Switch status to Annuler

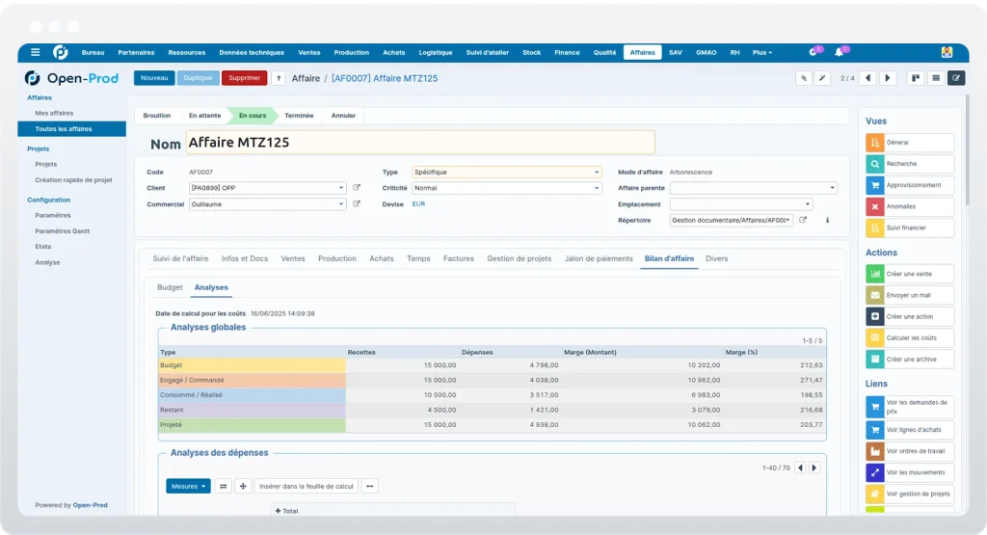tap(343, 115)
